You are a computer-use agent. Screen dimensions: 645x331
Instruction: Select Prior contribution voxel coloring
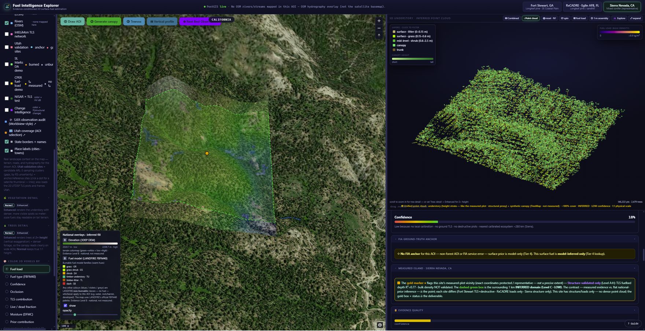pyautogui.click(x=26, y=322)
